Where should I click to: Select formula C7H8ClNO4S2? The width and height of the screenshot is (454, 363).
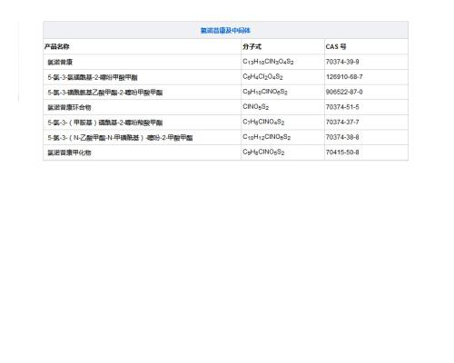coord(263,122)
